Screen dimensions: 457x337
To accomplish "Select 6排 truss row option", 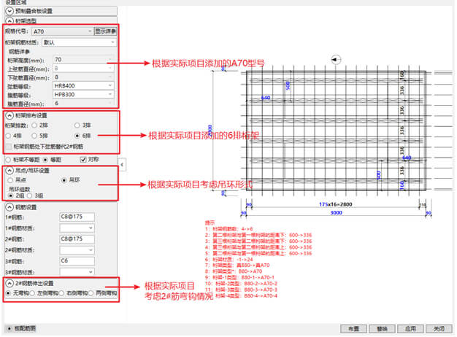I will pyautogui.click(x=77, y=136).
